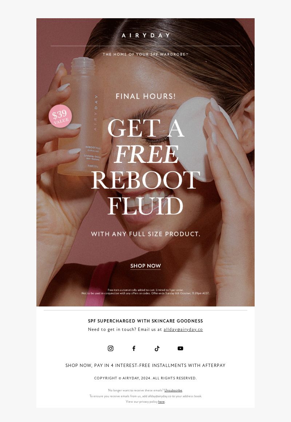Open the YouTube social icon
The width and height of the screenshot is (291, 422).
(180, 348)
